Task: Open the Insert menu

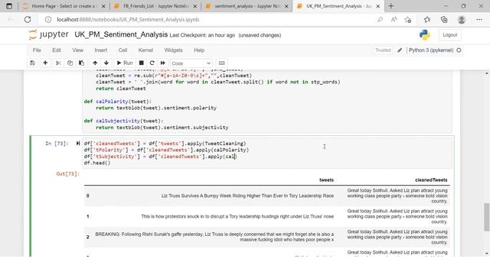Action: (x=101, y=50)
